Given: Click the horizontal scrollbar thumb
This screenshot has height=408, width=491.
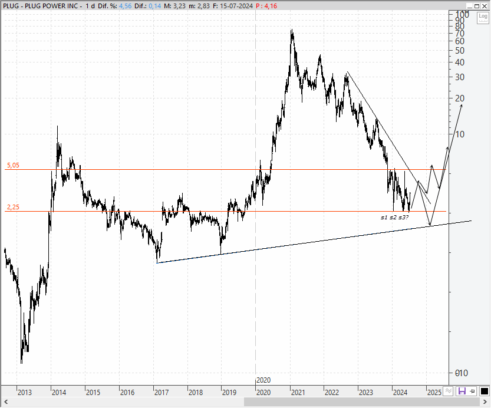Looking at the screenshot, I should pos(361,402).
